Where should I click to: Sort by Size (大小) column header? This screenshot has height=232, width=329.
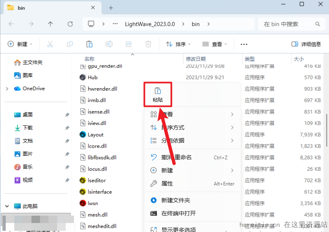[299, 59]
